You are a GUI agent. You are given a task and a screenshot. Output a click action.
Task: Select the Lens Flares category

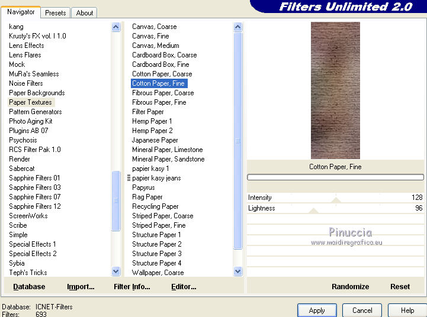pos(25,55)
